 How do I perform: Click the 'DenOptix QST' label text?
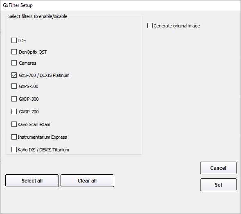(x=33, y=52)
